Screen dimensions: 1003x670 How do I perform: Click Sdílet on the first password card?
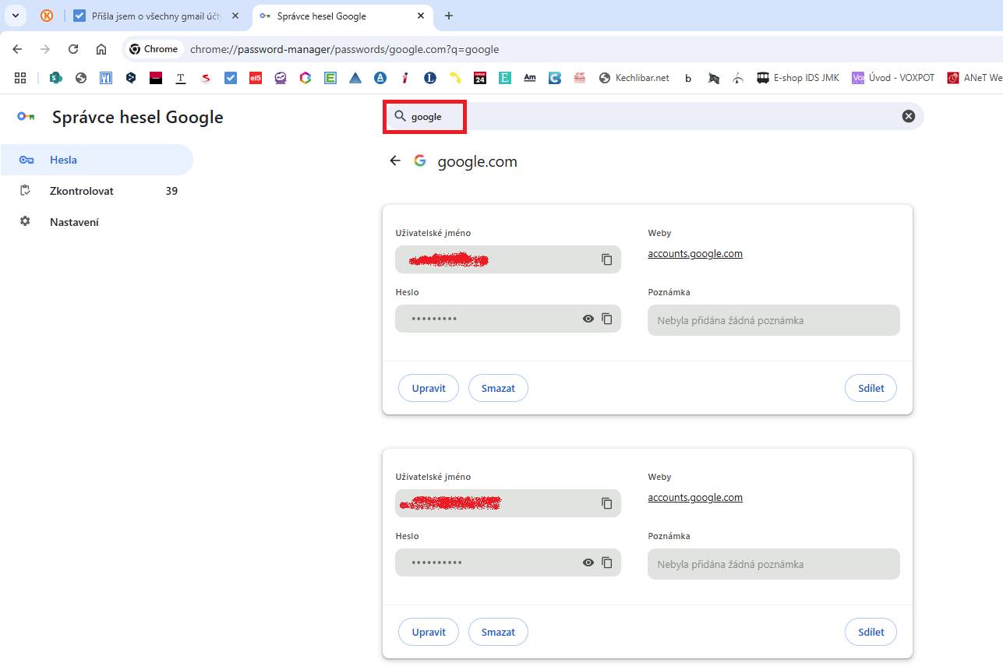[871, 388]
